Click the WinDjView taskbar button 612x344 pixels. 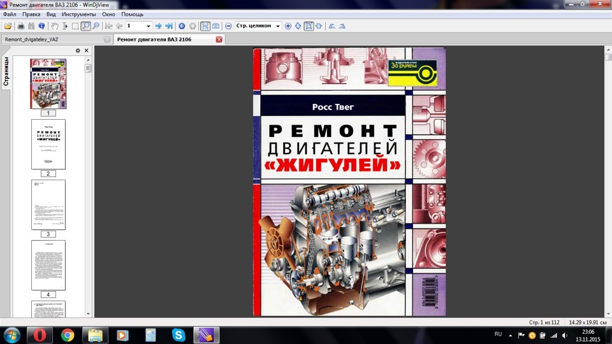click(206, 335)
